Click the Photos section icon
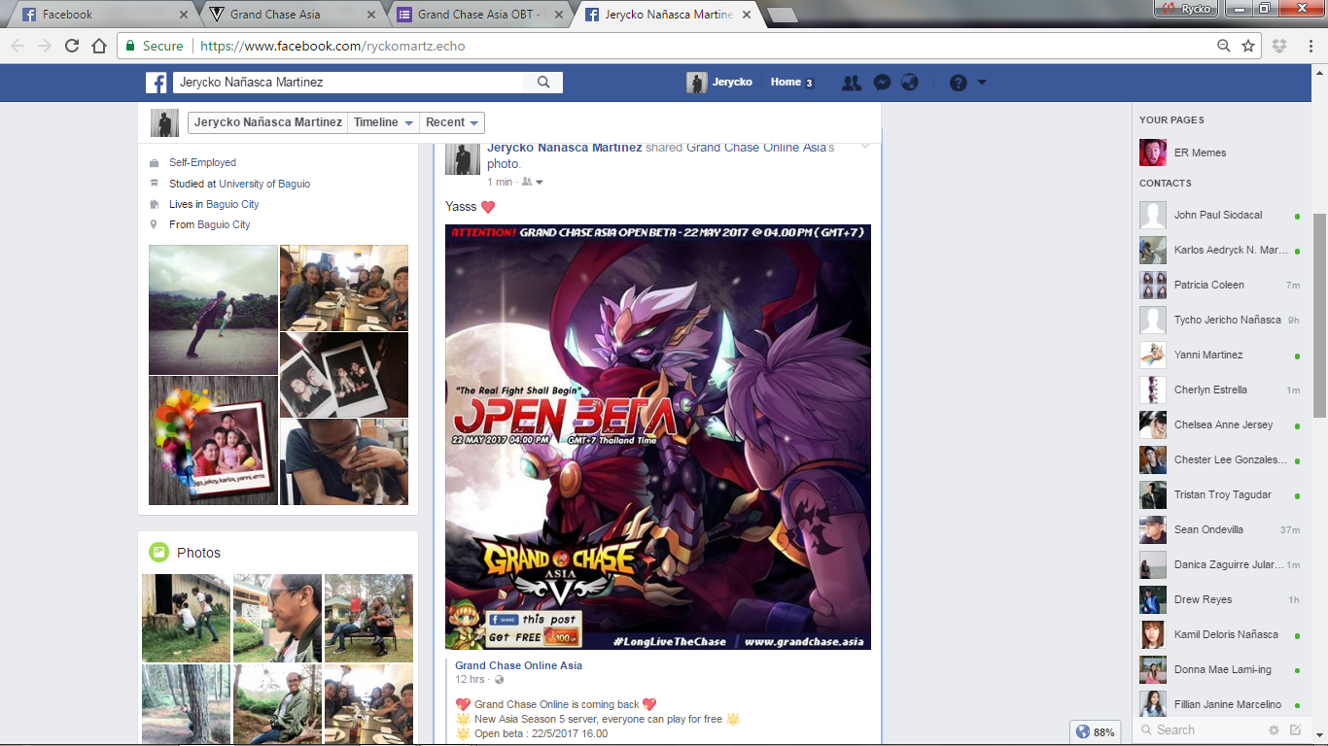 tap(158, 553)
